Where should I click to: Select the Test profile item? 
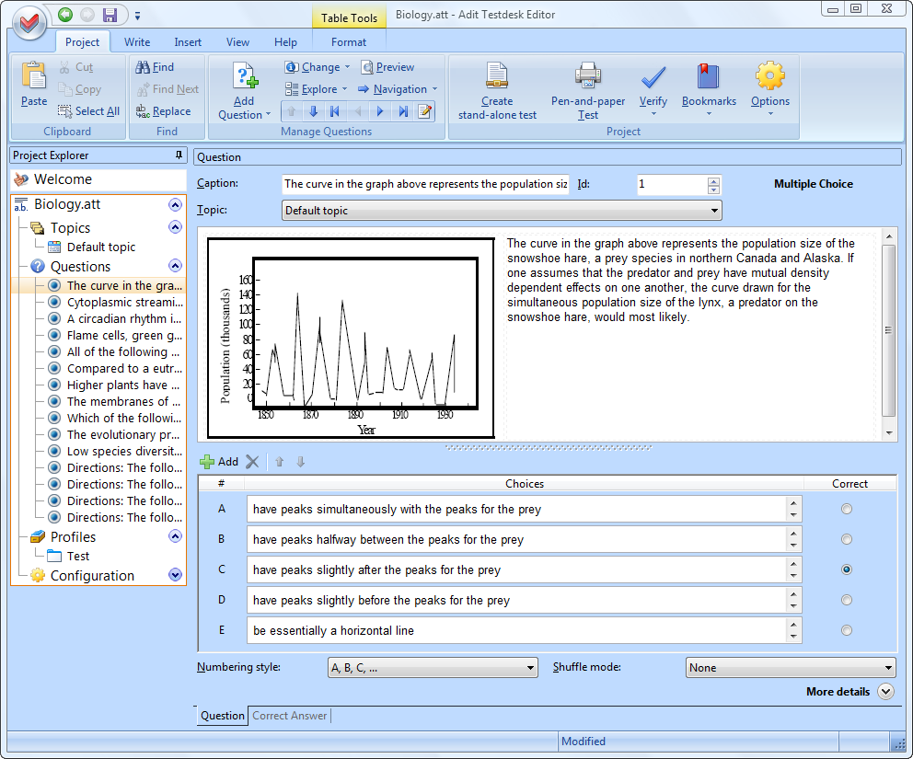pos(78,556)
